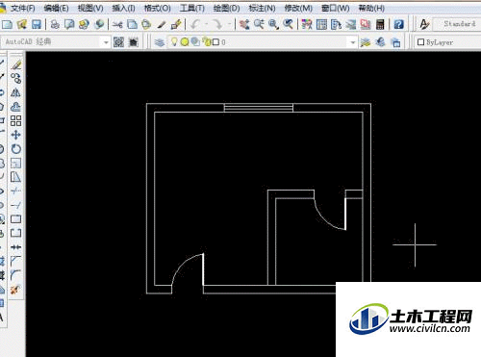Open Workspace Settings gear icon
The height and width of the screenshot is (357, 481).
(x=118, y=42)
